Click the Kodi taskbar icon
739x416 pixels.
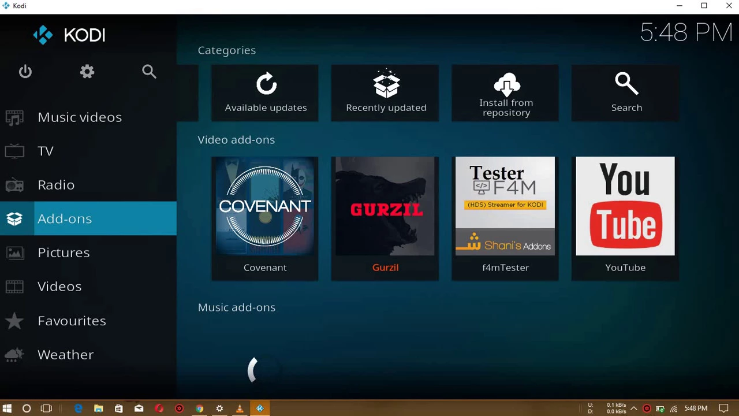pyautogui.click(x=260, y=408)
